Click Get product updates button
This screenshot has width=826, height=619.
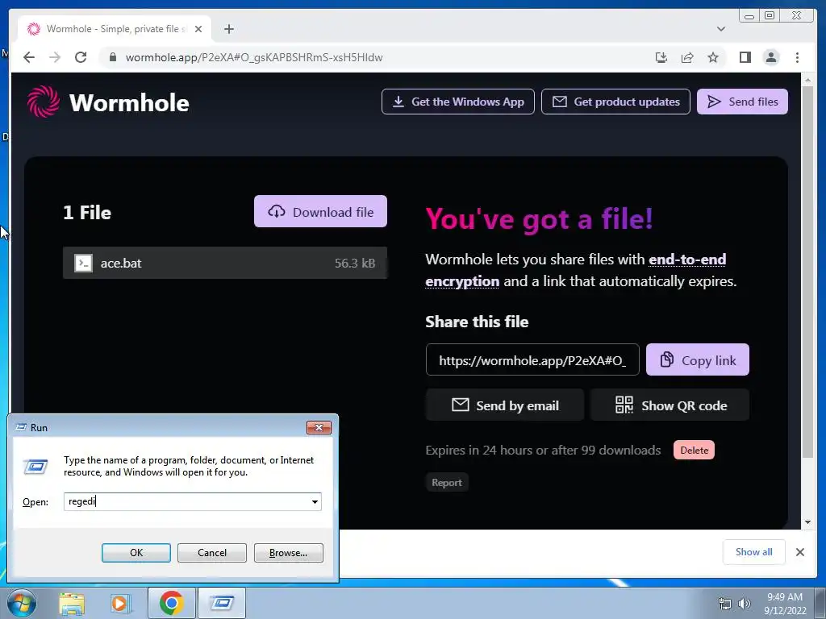point(615,102)
